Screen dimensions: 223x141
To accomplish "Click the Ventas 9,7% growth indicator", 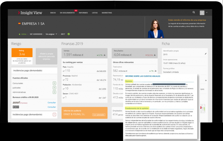I will (x=100, y=55).
